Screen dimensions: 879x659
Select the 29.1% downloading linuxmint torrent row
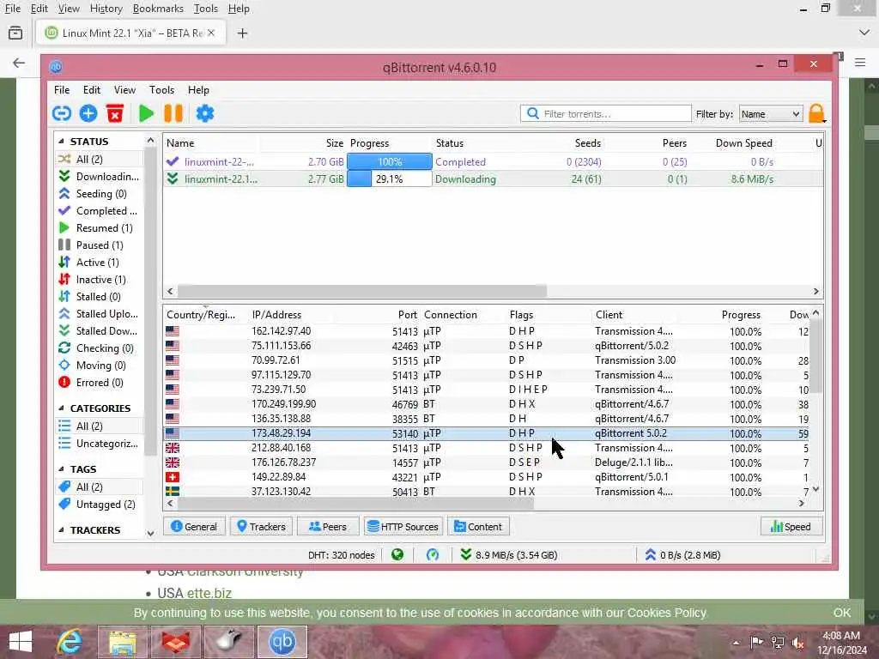[494, 179]
